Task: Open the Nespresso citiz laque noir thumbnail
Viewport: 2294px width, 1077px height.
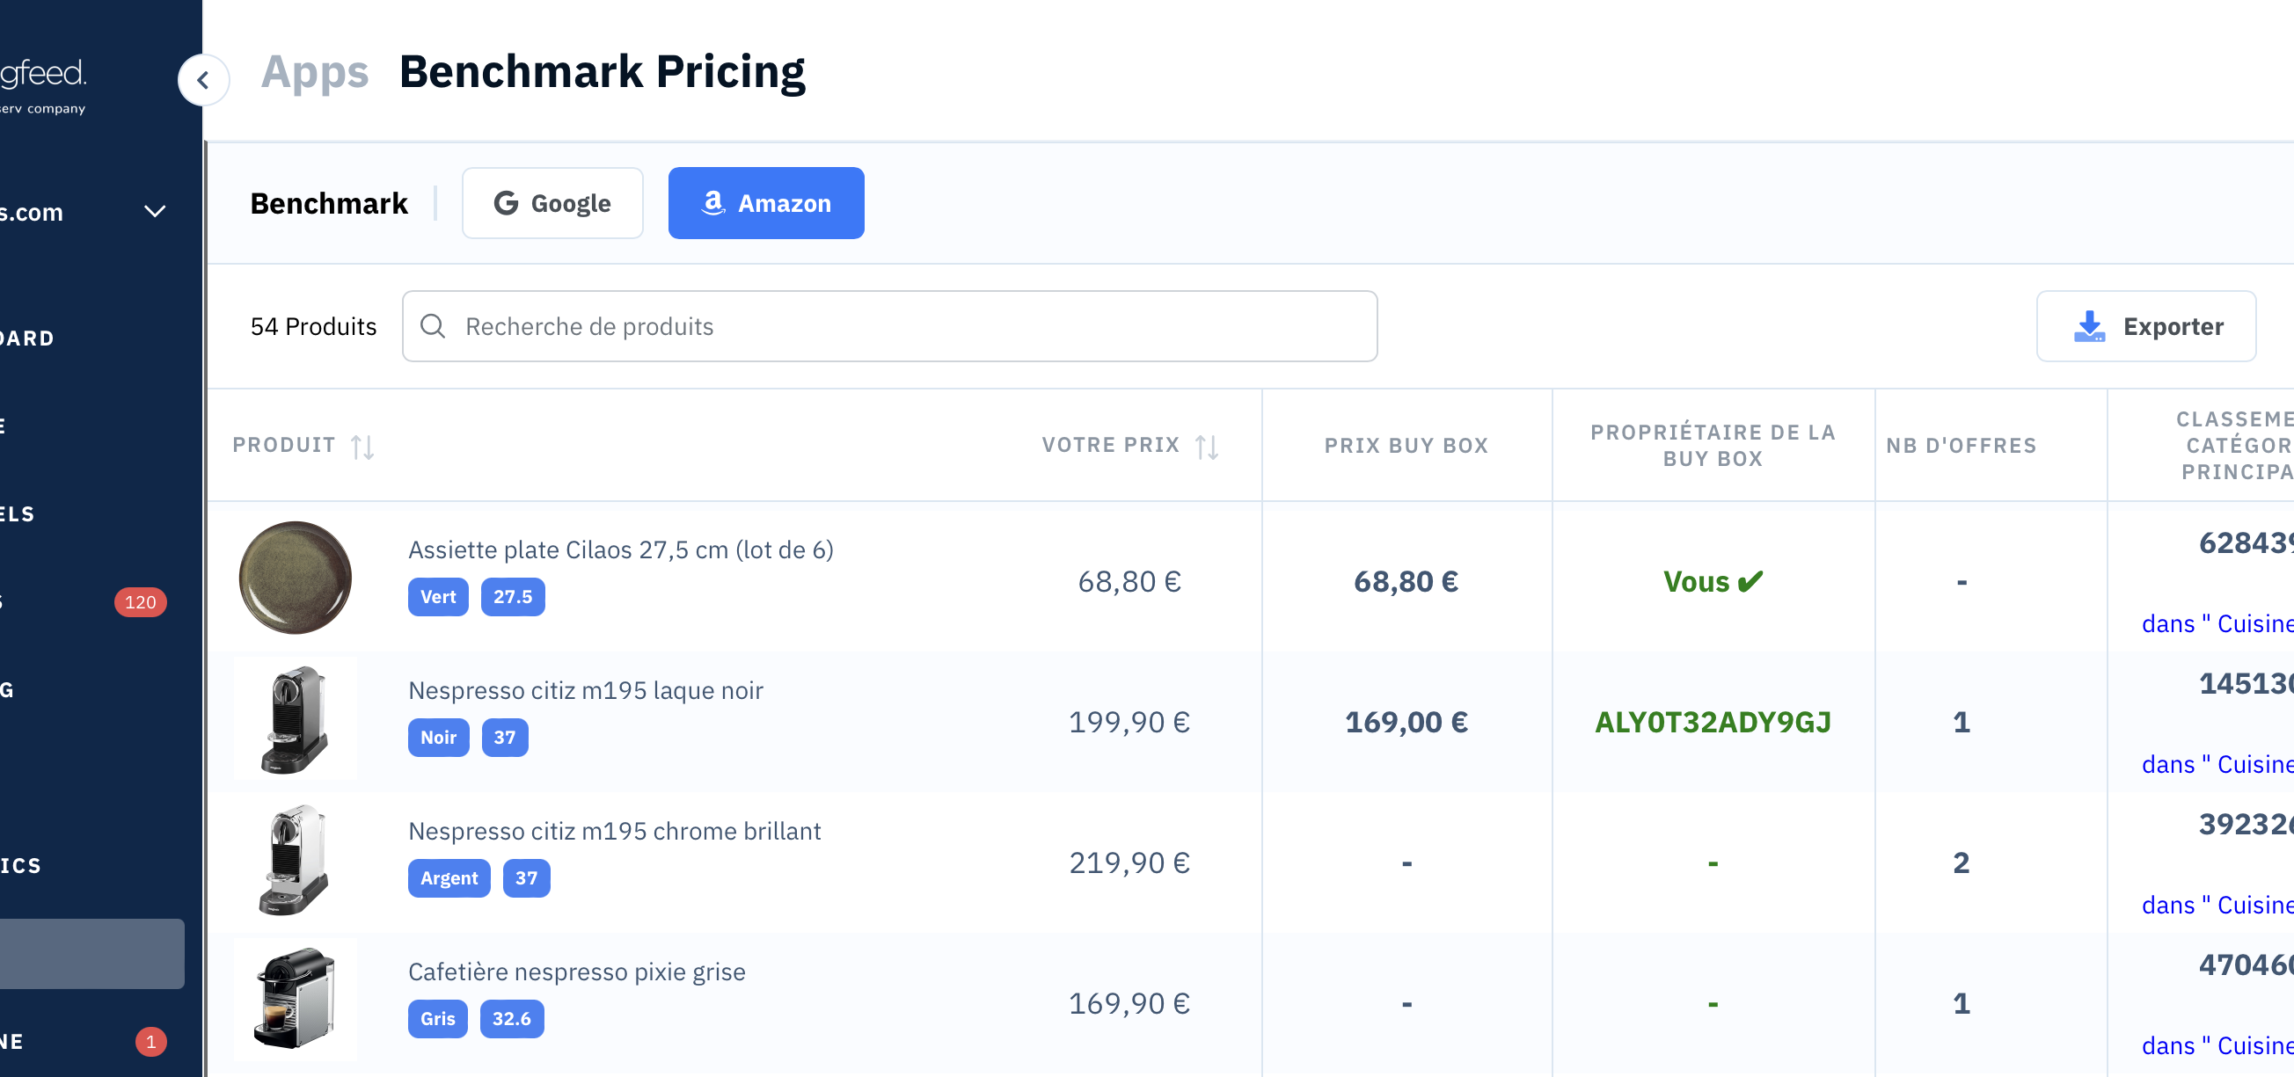Action: (296, 719)
